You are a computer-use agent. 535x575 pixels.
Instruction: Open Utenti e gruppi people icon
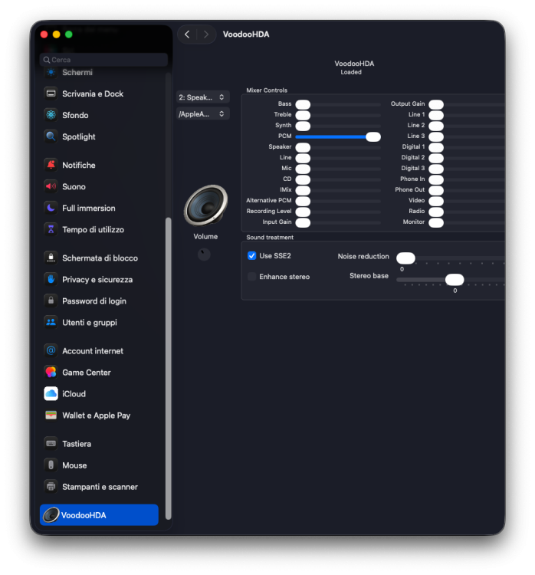[x=51, y=322]
